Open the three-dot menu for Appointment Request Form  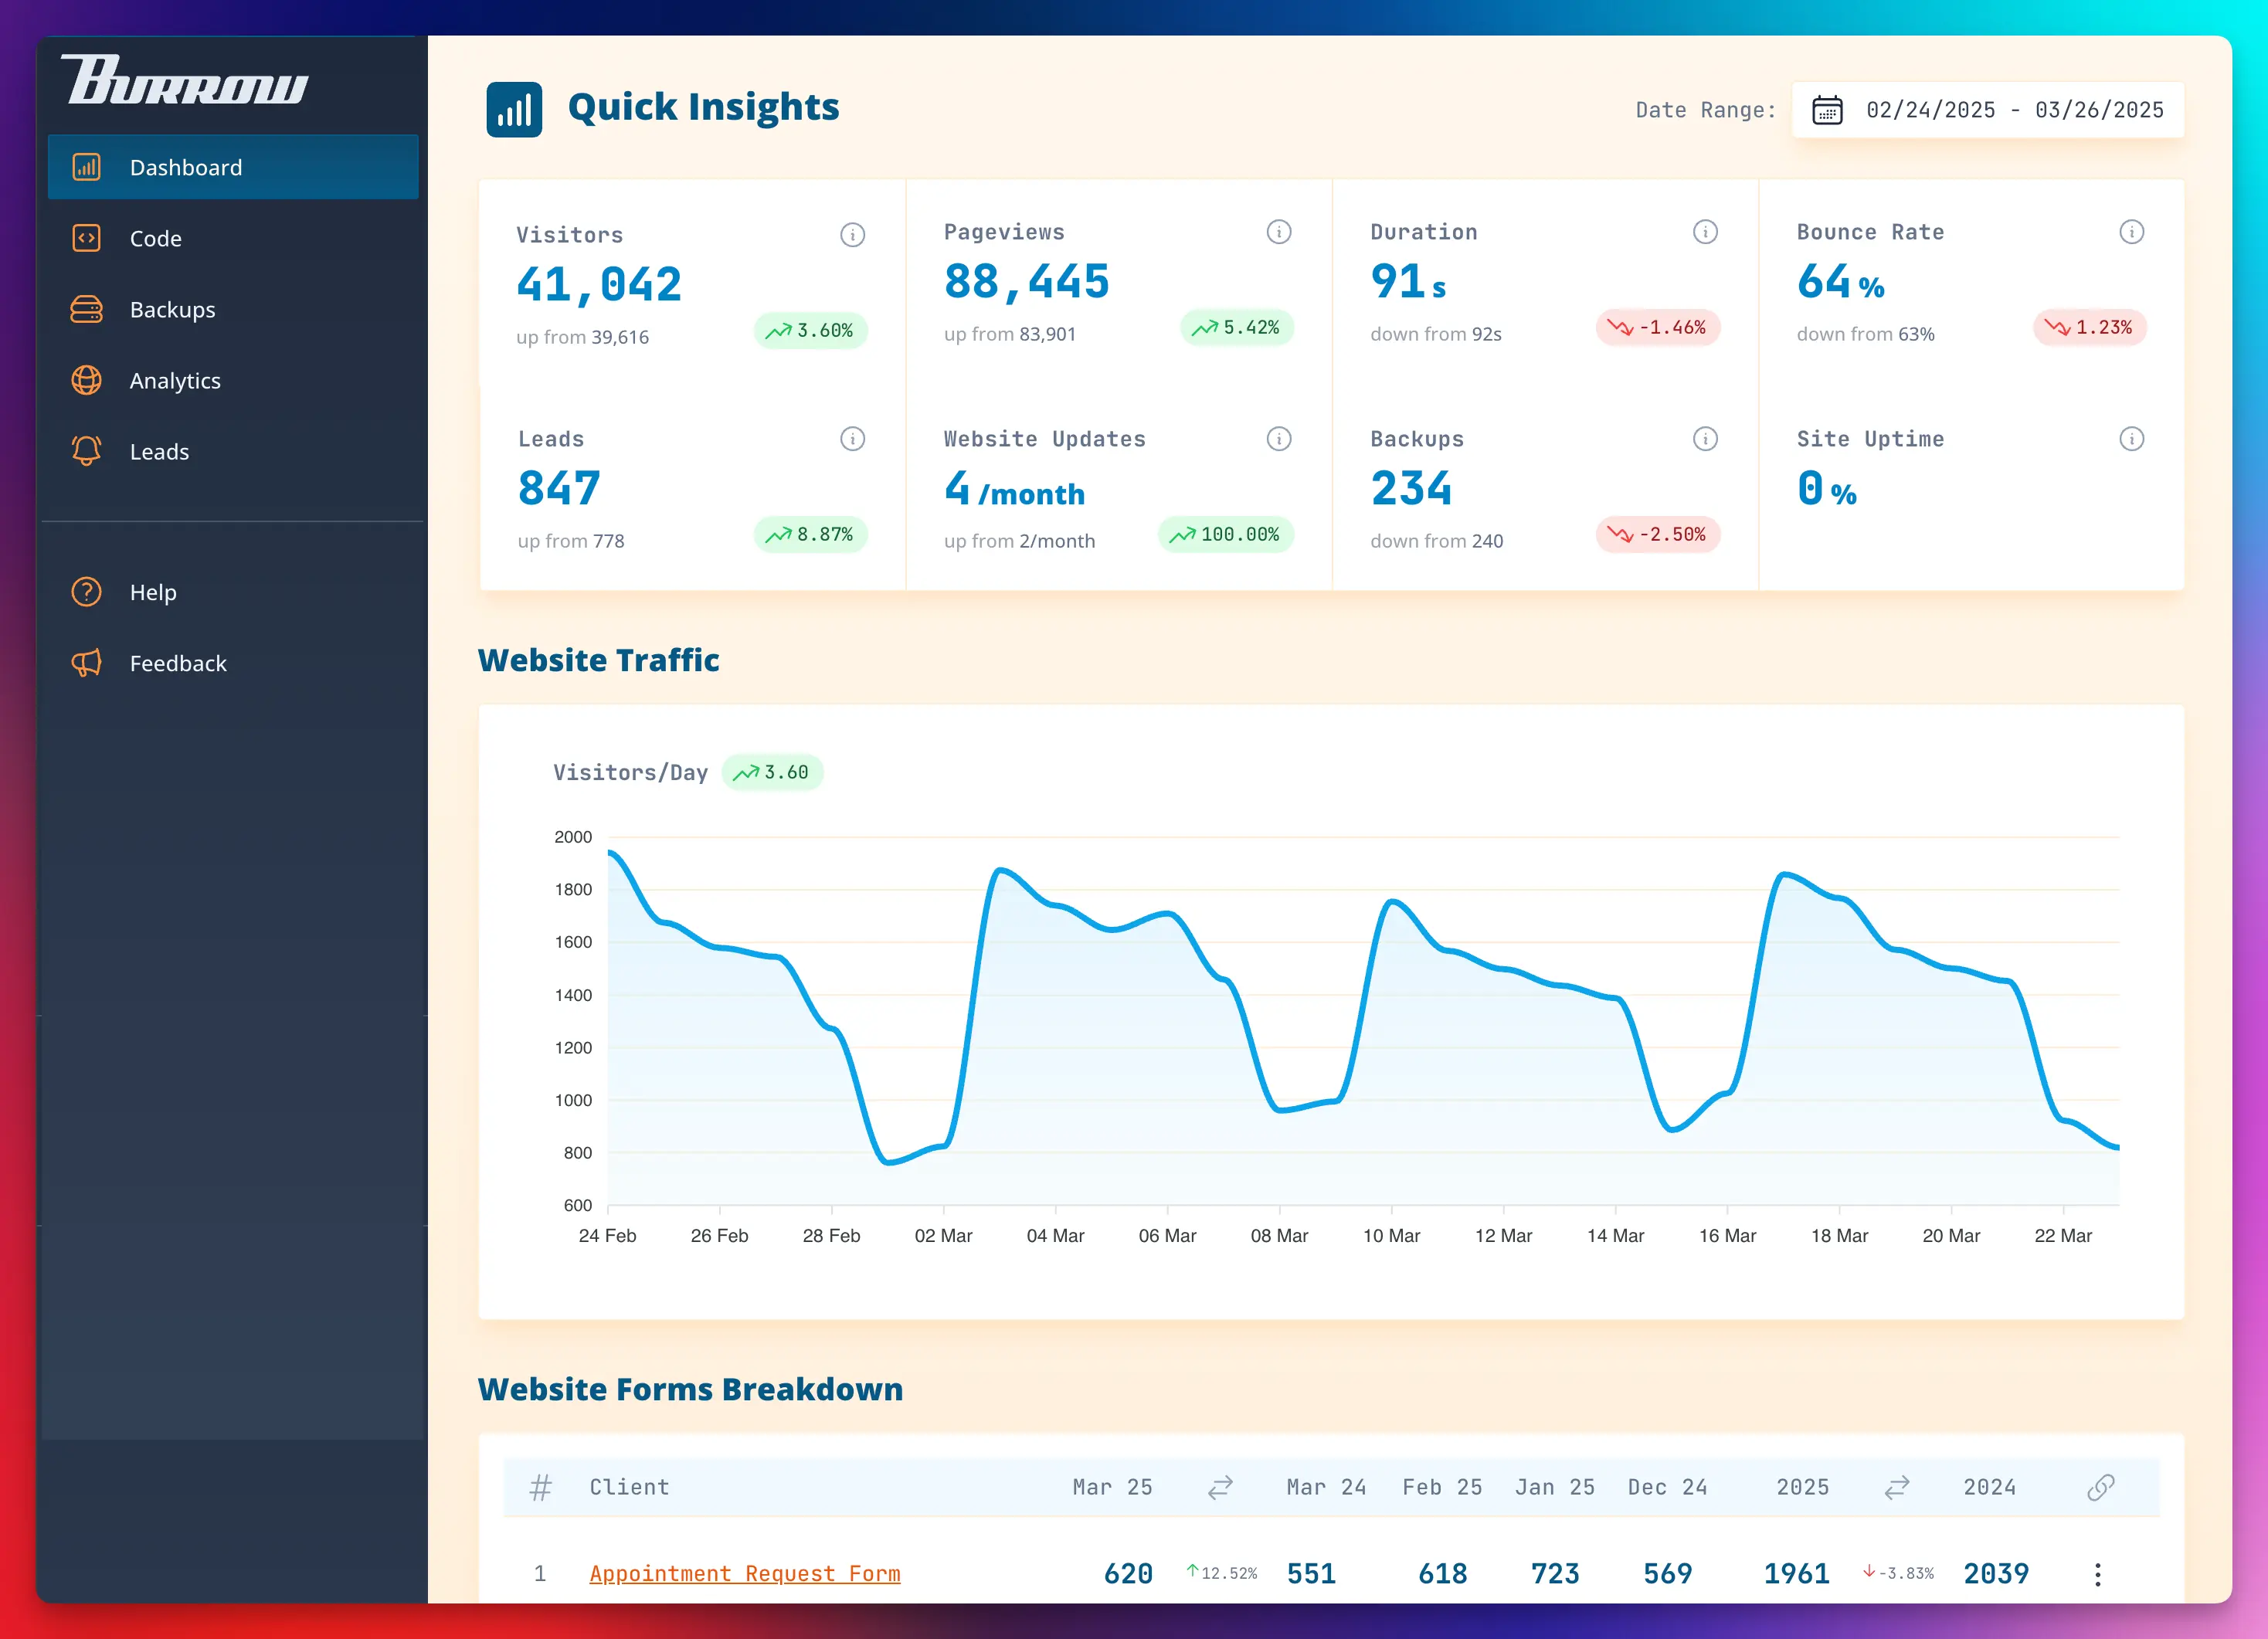click(2098, 1575)
